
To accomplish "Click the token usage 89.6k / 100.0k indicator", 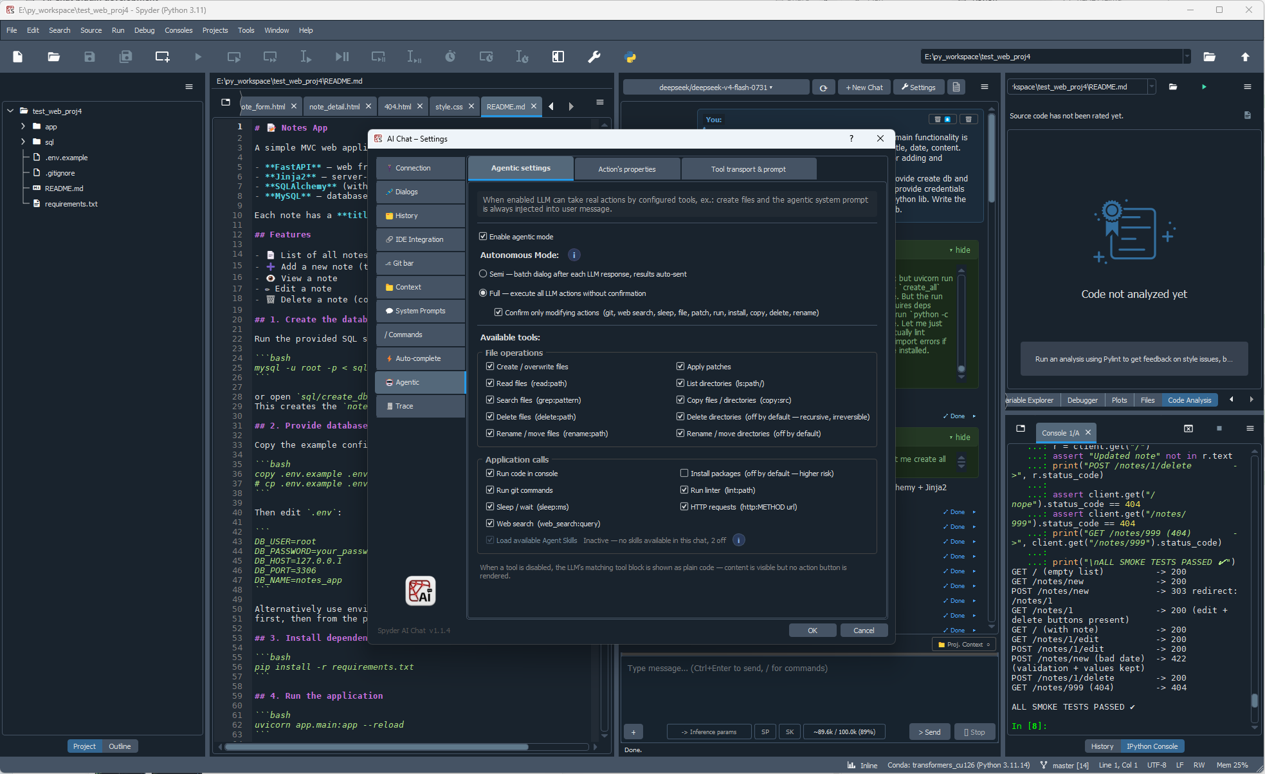I will coord(844,732).
